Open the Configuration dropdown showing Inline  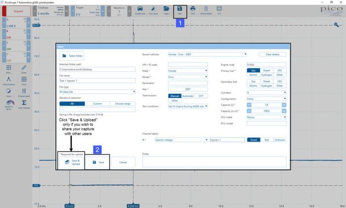[266, 99]
